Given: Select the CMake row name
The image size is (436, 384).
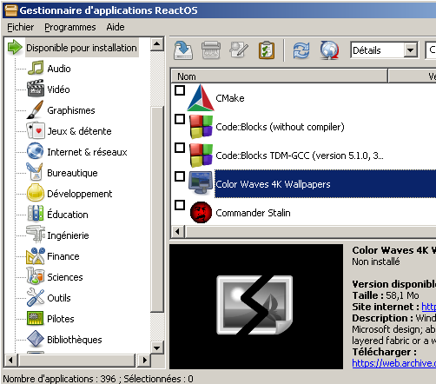Looking at the screenshot, I should tap(230, 98).
